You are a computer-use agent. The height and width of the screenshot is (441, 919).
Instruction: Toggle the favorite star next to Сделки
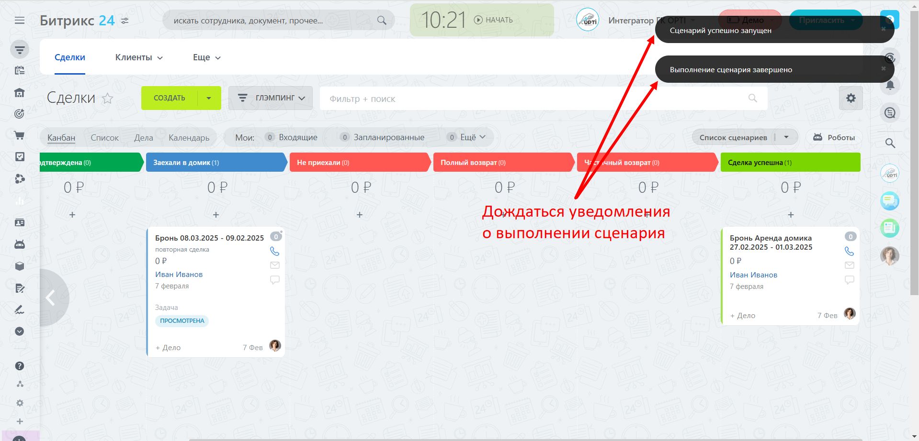(108, 99)
